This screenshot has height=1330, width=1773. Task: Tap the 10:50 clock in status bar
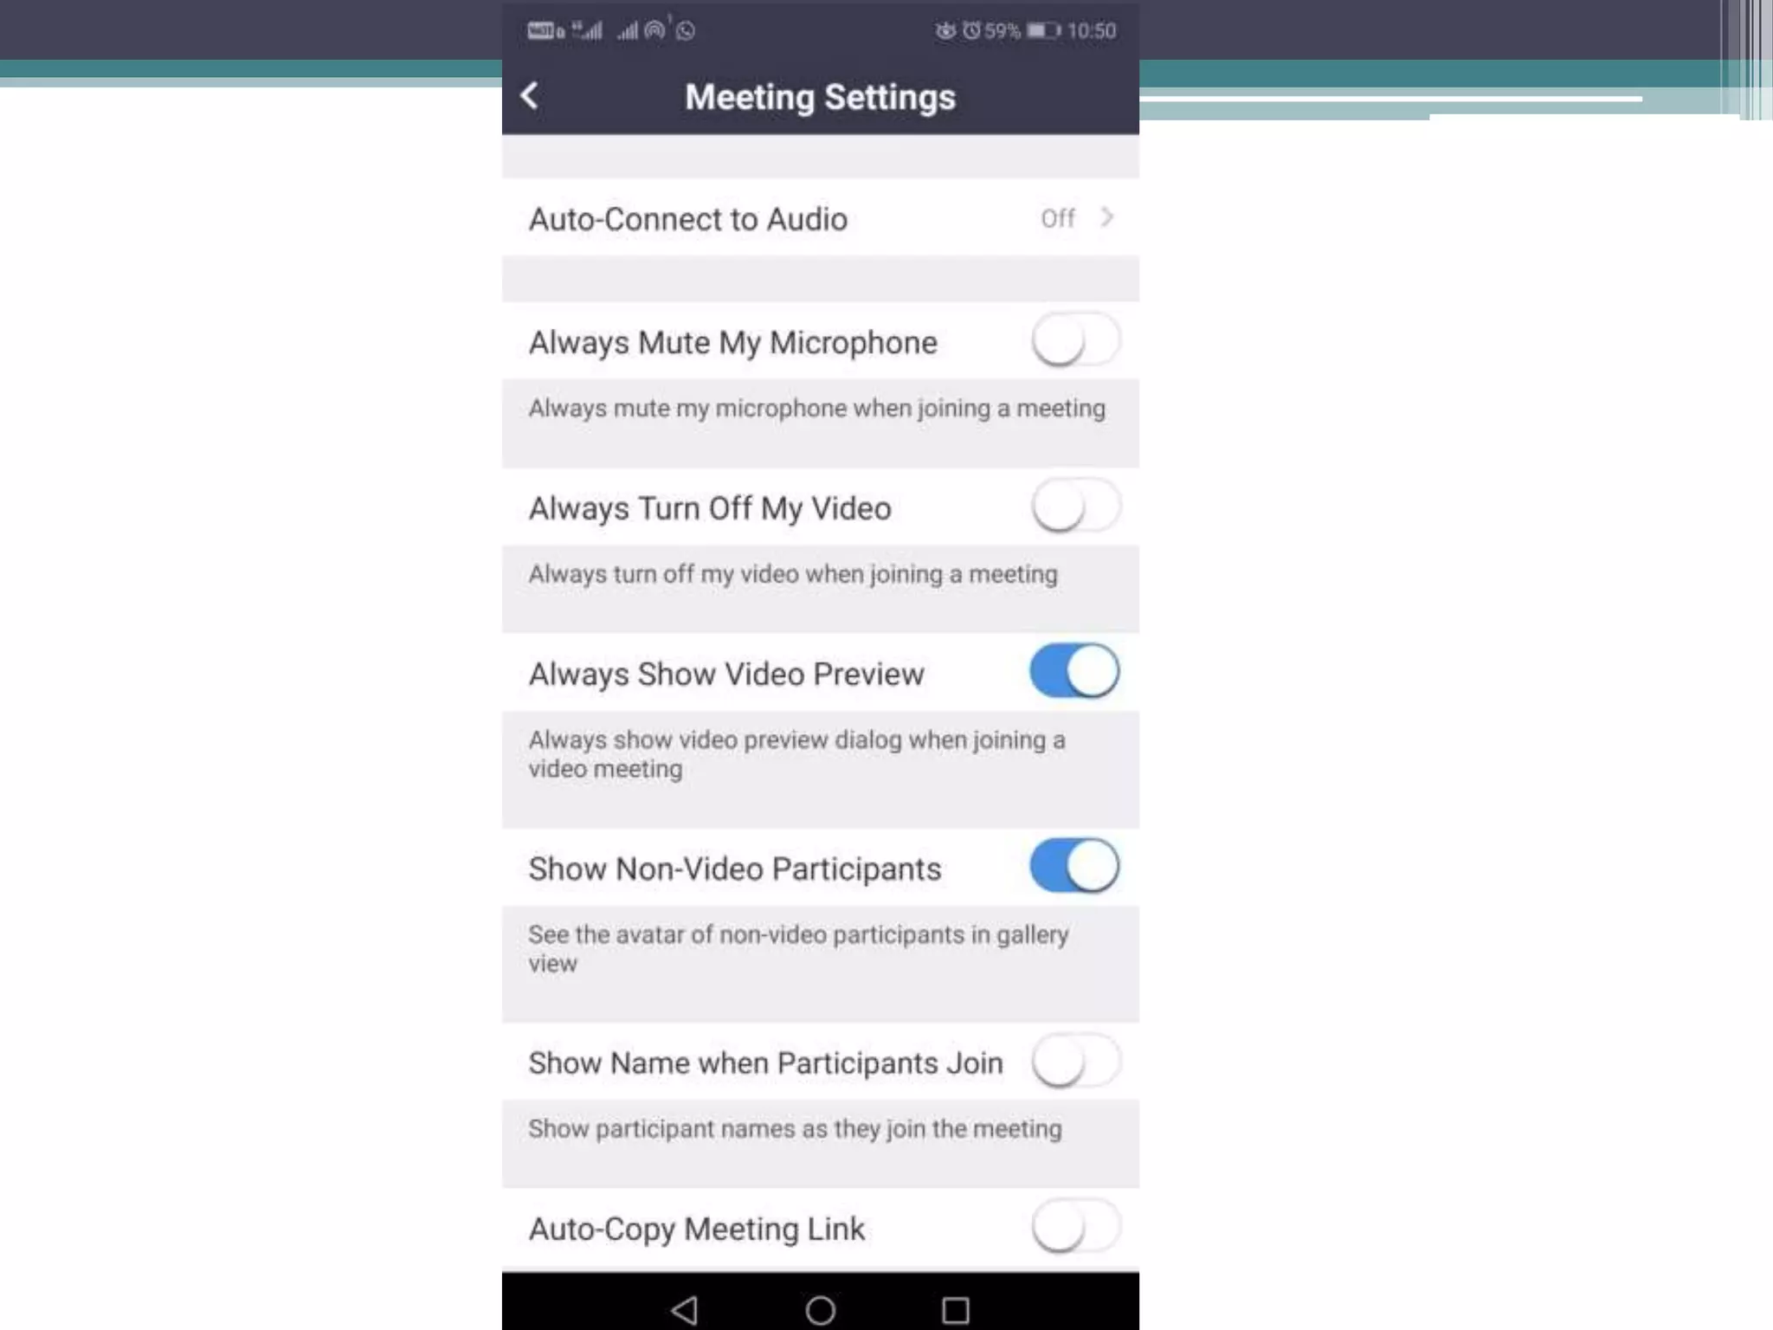(x=1091, y=31)
